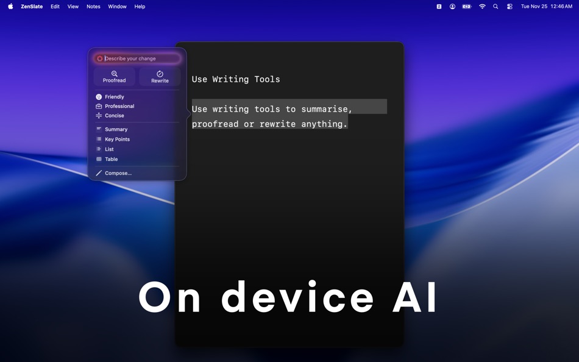The image size is (579, 362).
Task: Open the Wi-Fi menu bar icon
Action: point(481,7)
